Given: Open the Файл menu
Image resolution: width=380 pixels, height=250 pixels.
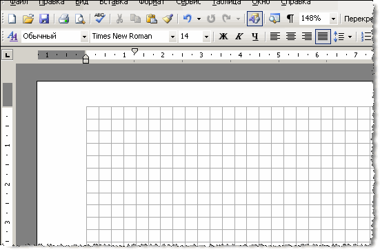Looking at the screenshot, I should click(19, 2).
